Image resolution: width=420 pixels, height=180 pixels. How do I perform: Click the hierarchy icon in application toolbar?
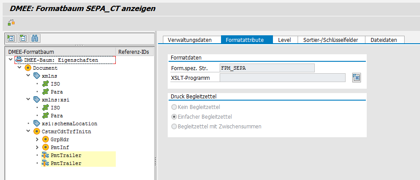(11, 22)
